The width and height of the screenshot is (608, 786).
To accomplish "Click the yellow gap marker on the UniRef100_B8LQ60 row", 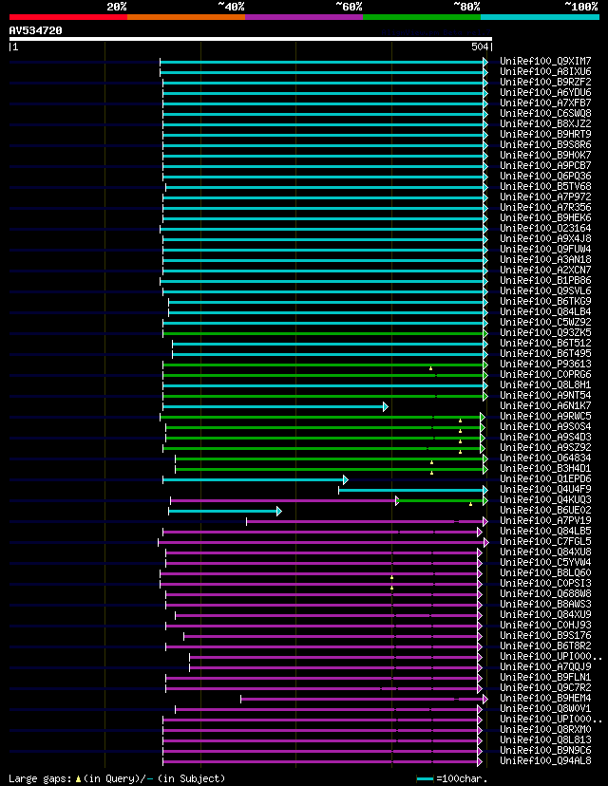I will coord(391,577).
